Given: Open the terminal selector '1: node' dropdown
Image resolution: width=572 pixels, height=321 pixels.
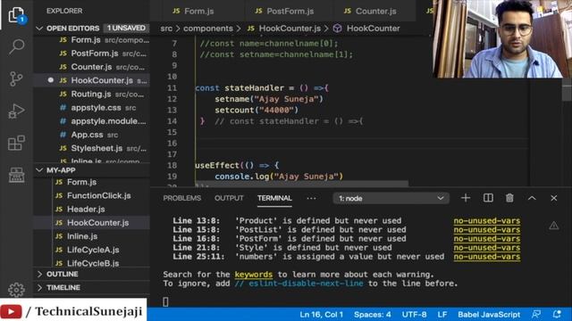Looking at the screenshot, I should pos(391,198).
